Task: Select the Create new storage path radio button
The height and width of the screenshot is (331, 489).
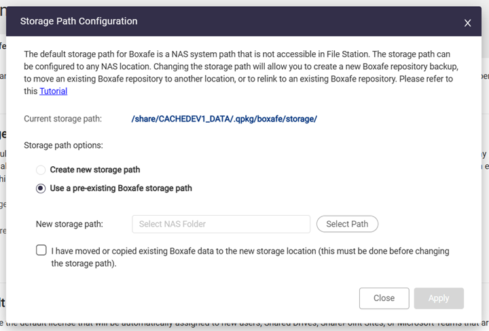Action: coord(41,170)
